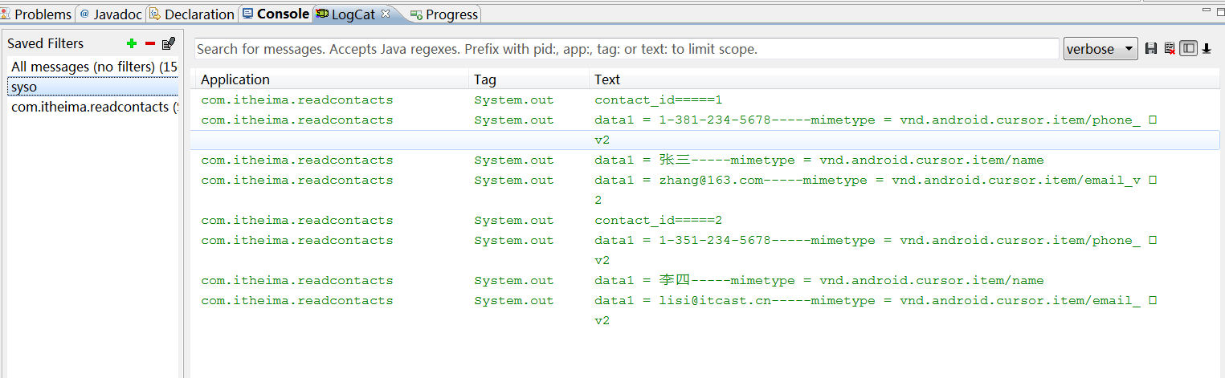The height and width of the screenshot is (378, 1225).
Task: Show the Progress tab
Action: (x=444, y=14)
